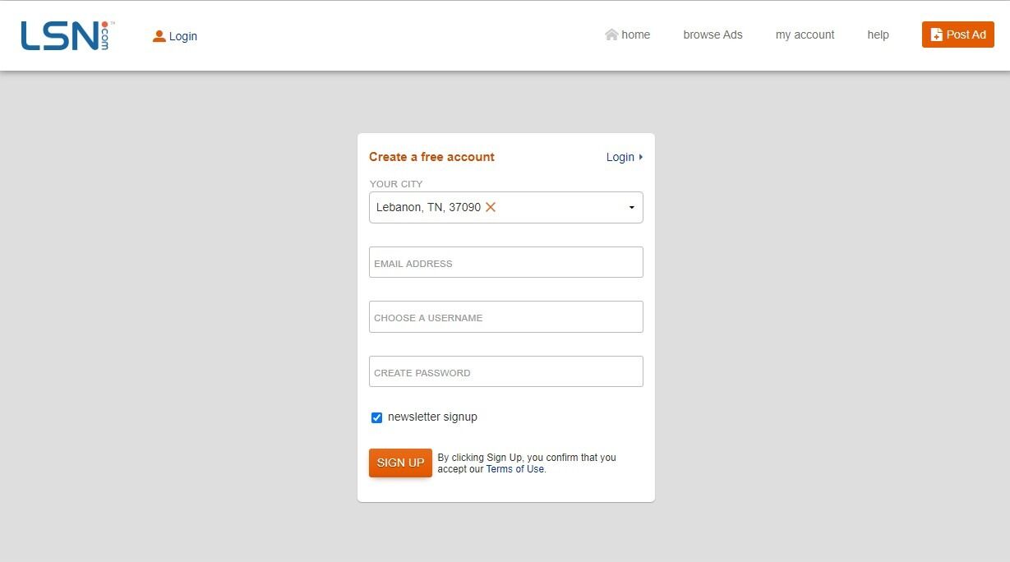This screenshot has width=1010, height=562.
Task: Open the Terms of Use link
Action: (515, 469)
